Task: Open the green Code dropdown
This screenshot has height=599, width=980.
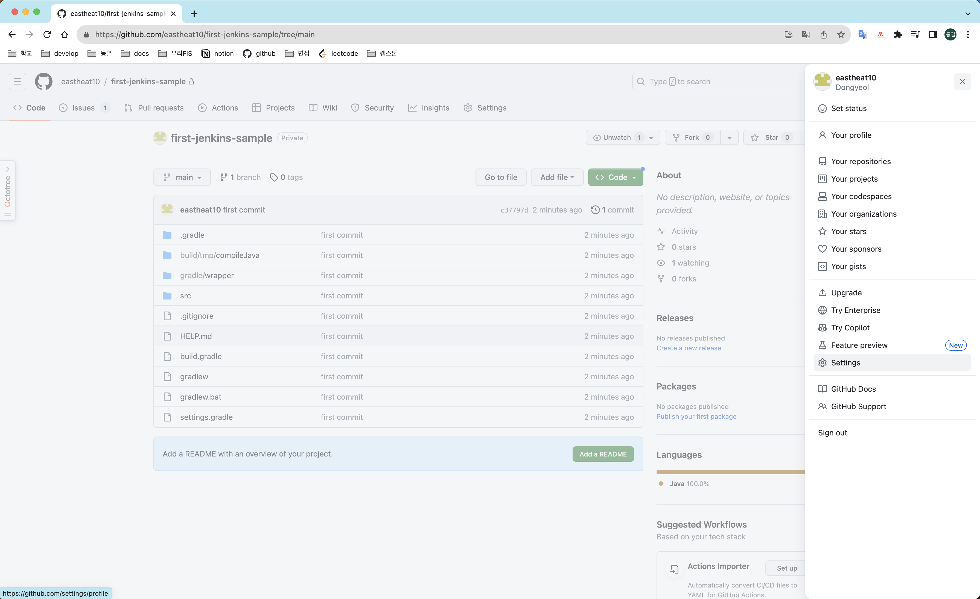Action: [x=615, y=178]
